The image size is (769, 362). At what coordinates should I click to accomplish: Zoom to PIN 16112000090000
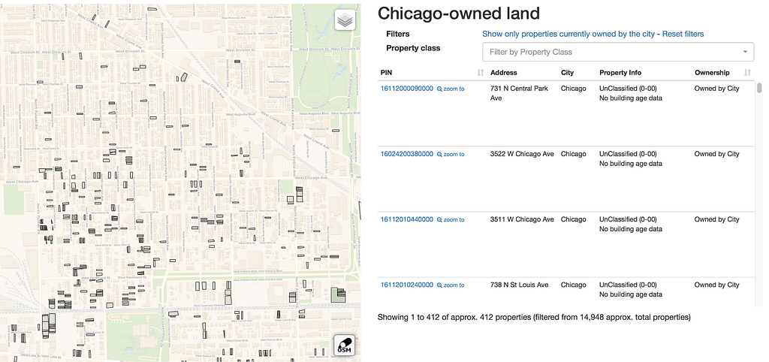(x=451, y=89)
